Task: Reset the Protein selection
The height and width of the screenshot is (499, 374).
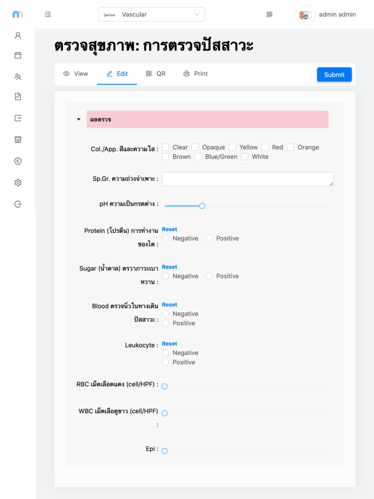Action: point(169,229)
